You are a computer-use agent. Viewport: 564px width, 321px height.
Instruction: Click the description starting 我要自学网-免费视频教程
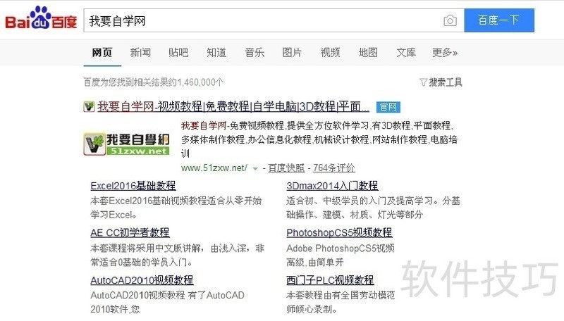[319, 139]
